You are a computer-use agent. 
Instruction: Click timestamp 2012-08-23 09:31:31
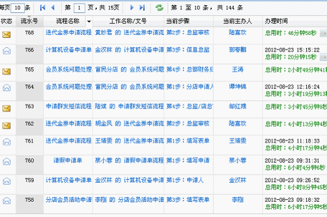pos(292,161)
